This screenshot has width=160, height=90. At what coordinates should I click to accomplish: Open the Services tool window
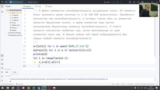pos(2,68)
